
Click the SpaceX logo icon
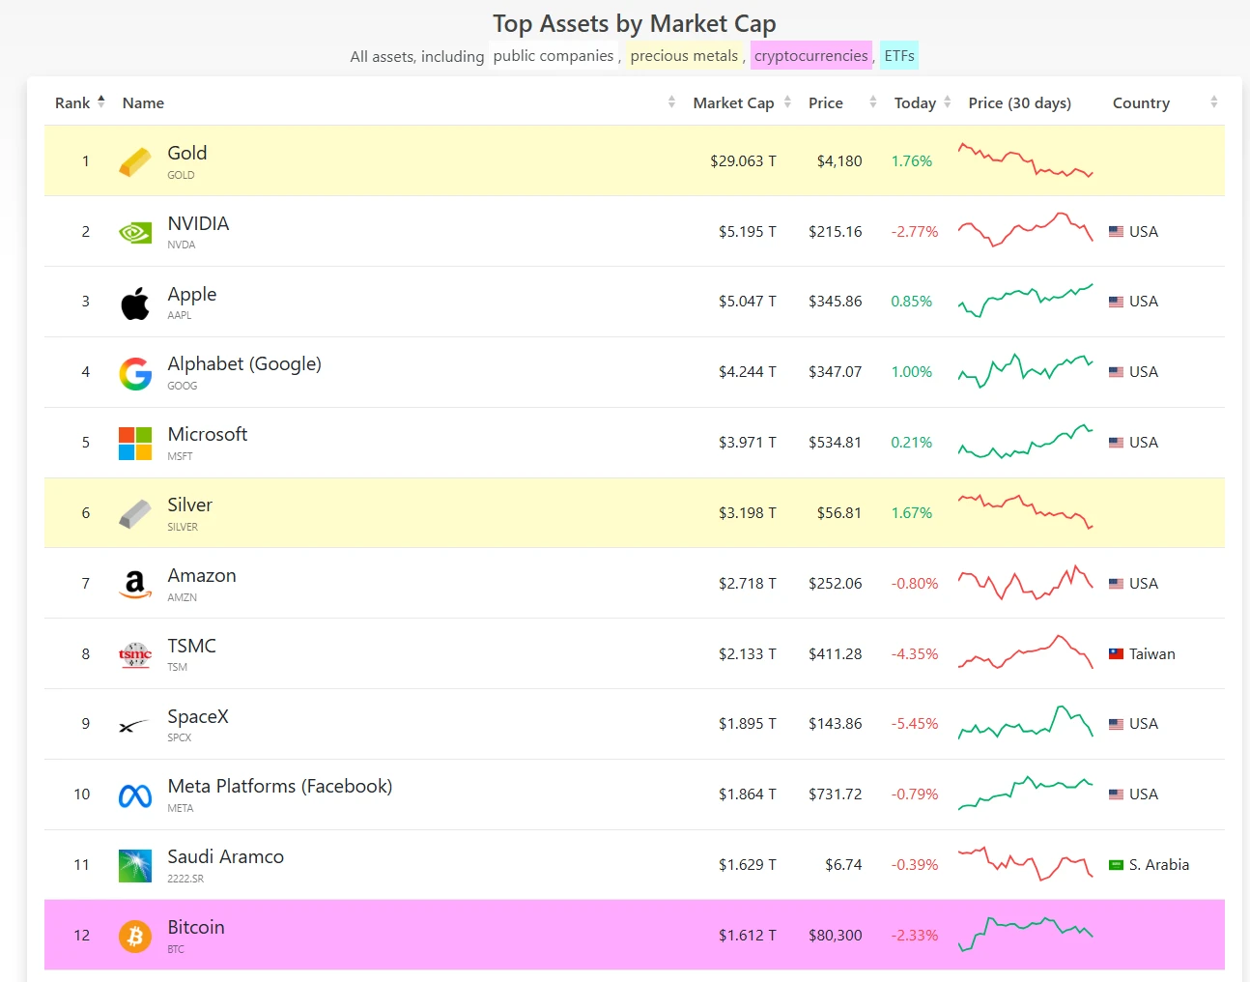[x=135, y=725]
